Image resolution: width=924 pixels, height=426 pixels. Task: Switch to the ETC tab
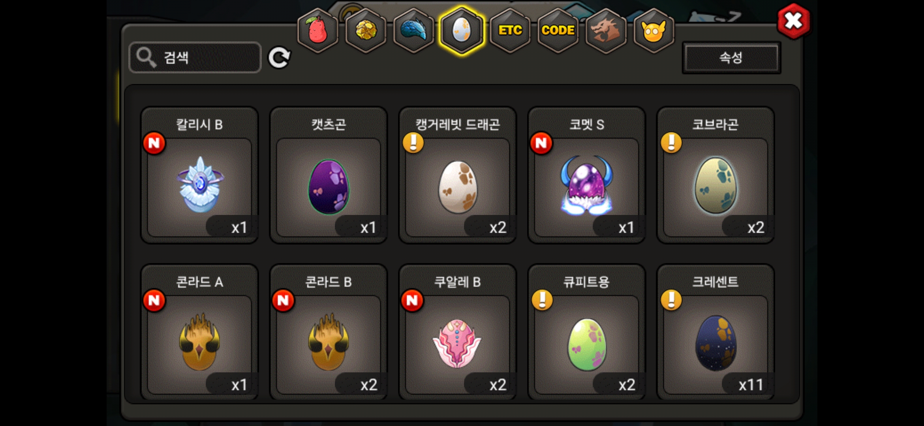pos(510,31)
